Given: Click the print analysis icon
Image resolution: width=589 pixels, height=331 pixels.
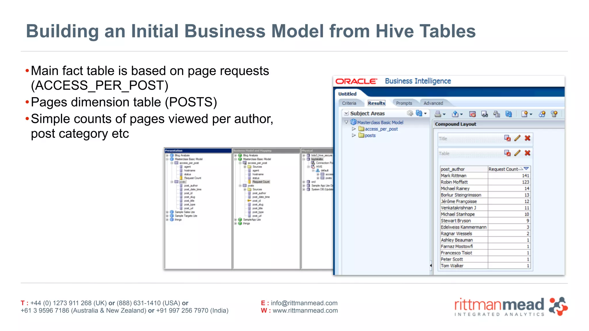Looking at the screenshot, I should pyautogui.click(x=438, y=114).
